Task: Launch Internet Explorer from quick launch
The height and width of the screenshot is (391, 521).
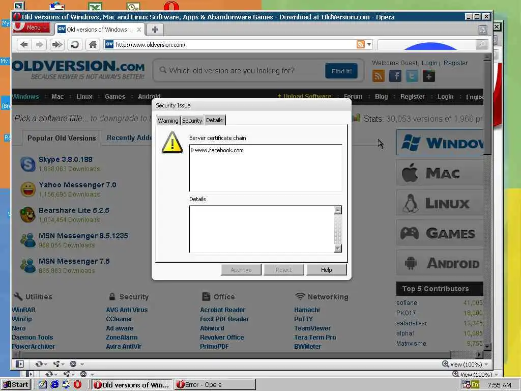Action: coord(54,385)
